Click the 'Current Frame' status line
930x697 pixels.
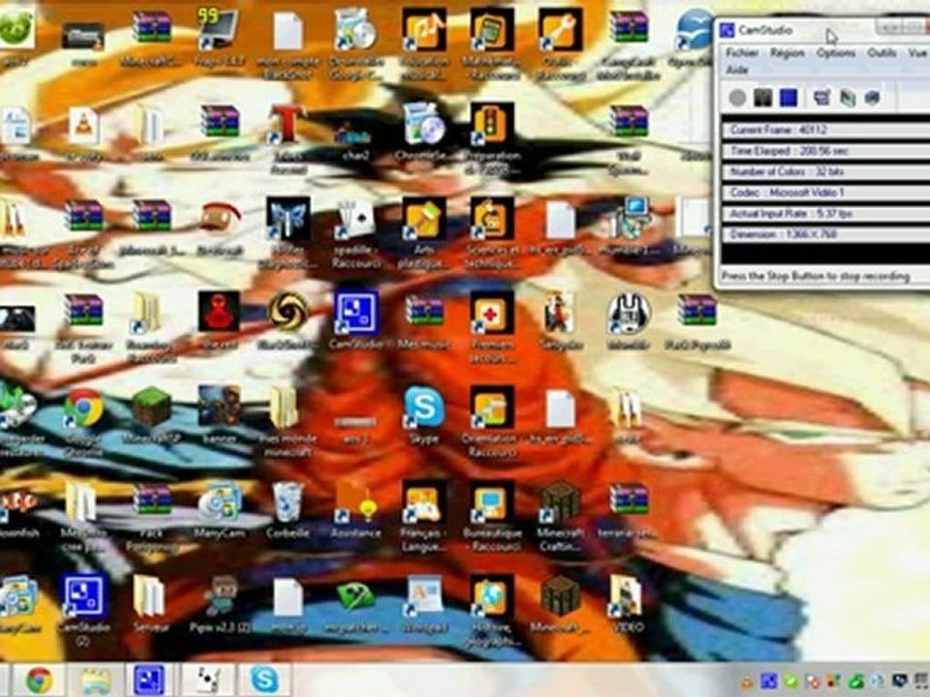(825, 130)
